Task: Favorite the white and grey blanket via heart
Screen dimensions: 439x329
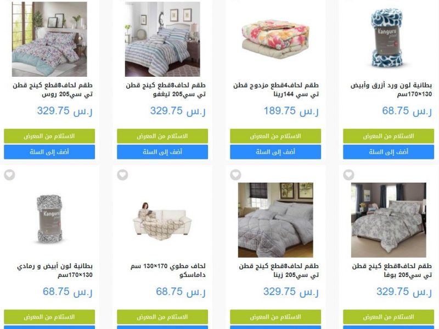Action: [9, 175]
